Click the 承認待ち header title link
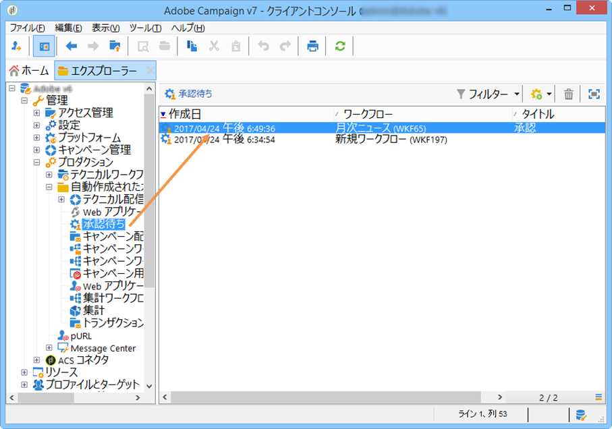 [195, 94]
